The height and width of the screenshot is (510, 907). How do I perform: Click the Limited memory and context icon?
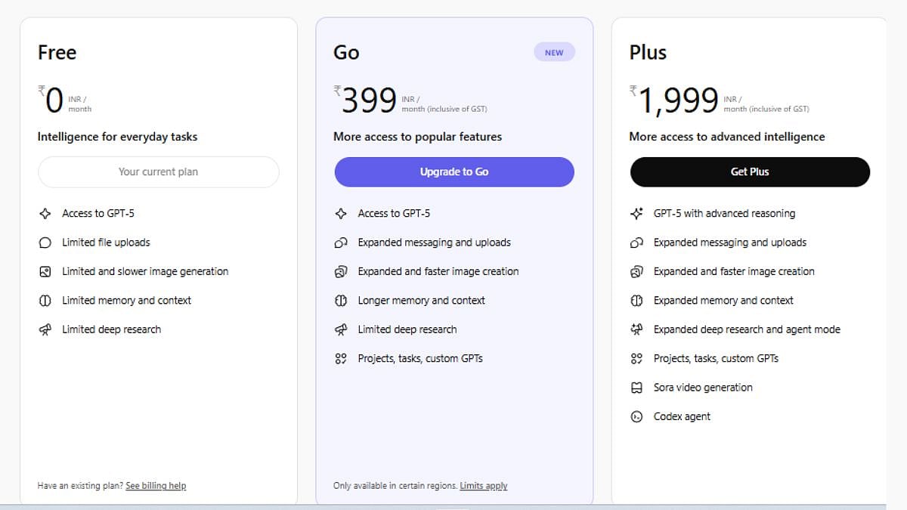point(45,301)
